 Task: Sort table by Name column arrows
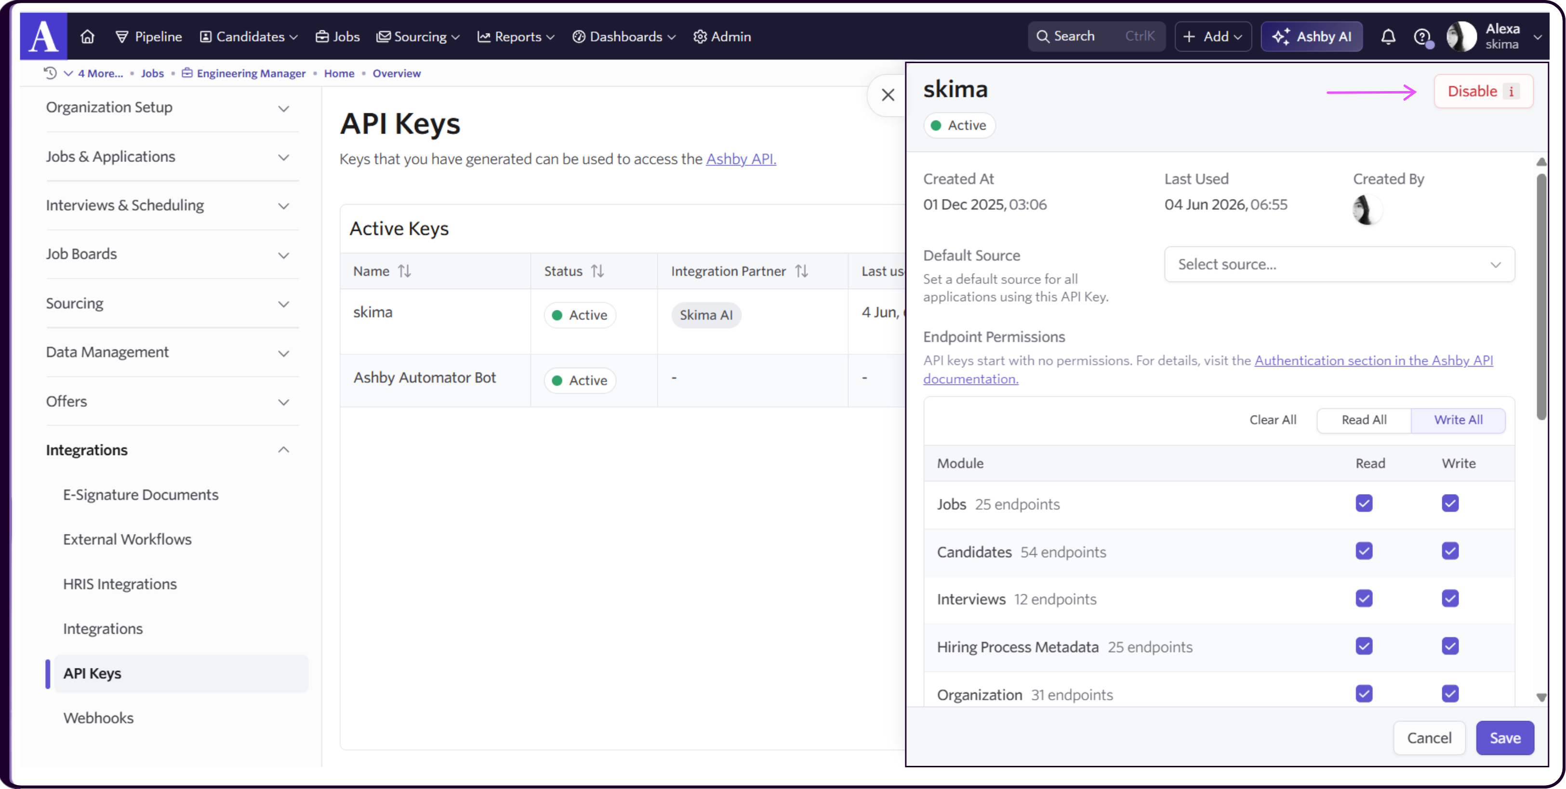pyautogui.click(x=404, y=271)
